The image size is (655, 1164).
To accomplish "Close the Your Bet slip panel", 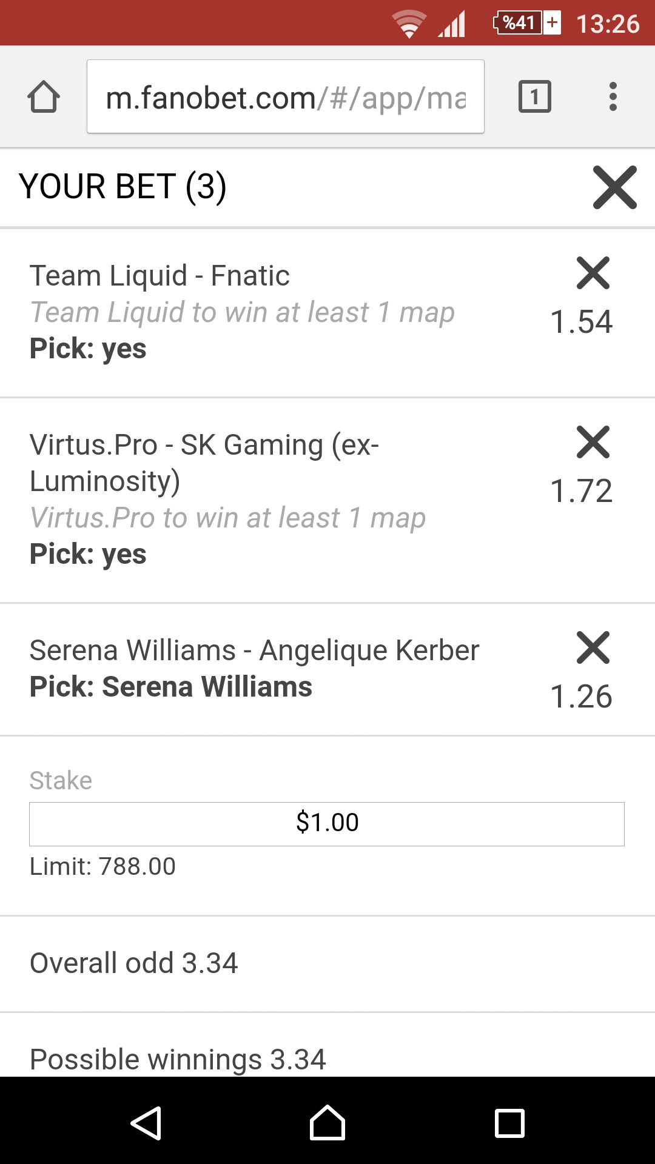I will coord(615,187).
